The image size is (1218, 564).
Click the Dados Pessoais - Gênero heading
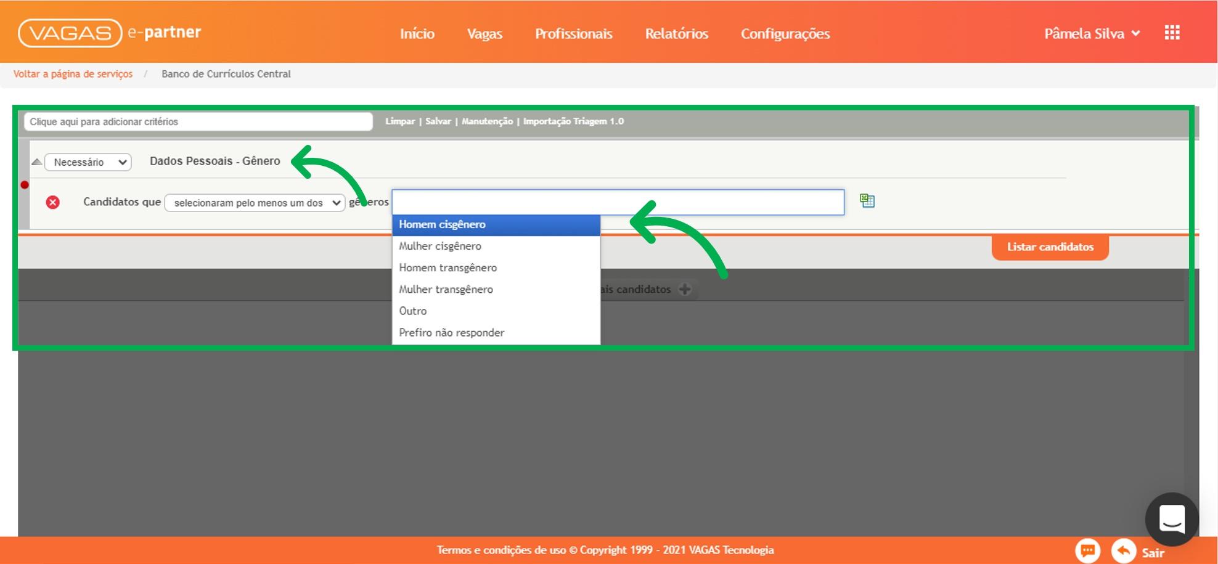coord(215,161)
